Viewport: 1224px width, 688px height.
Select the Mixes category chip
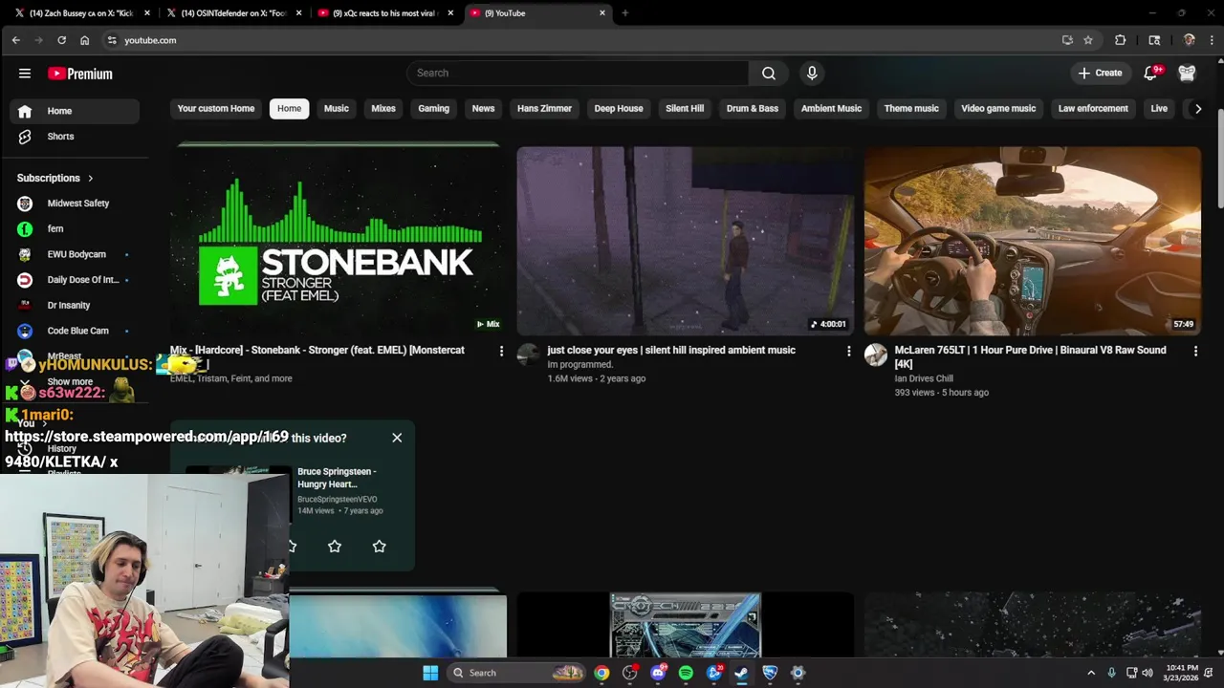point(383,108)
